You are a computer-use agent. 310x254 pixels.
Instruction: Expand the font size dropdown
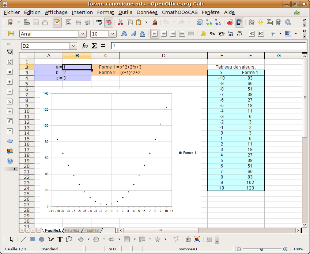tap(113, 34)
